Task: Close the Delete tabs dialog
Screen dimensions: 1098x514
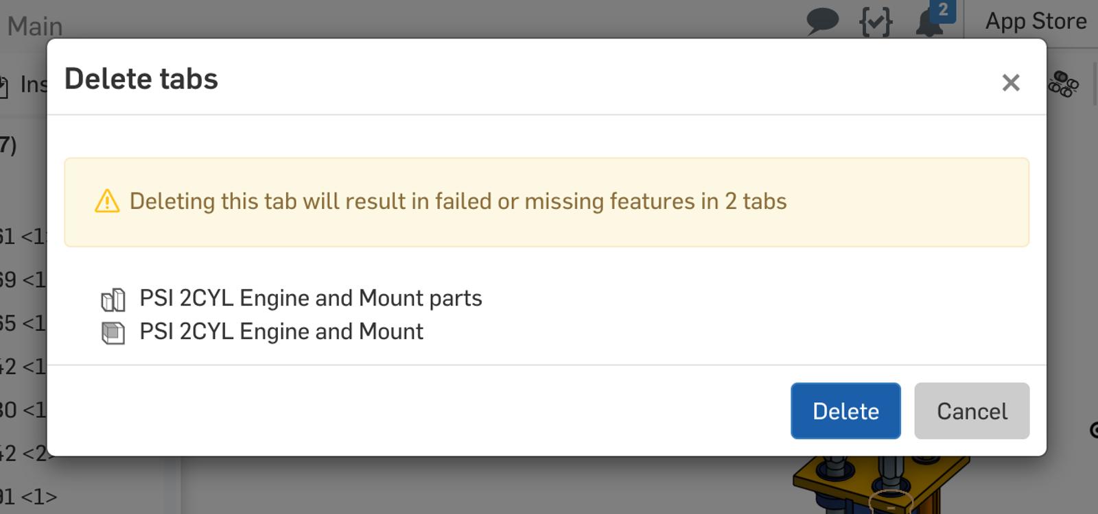Action: pos(1010,83)
